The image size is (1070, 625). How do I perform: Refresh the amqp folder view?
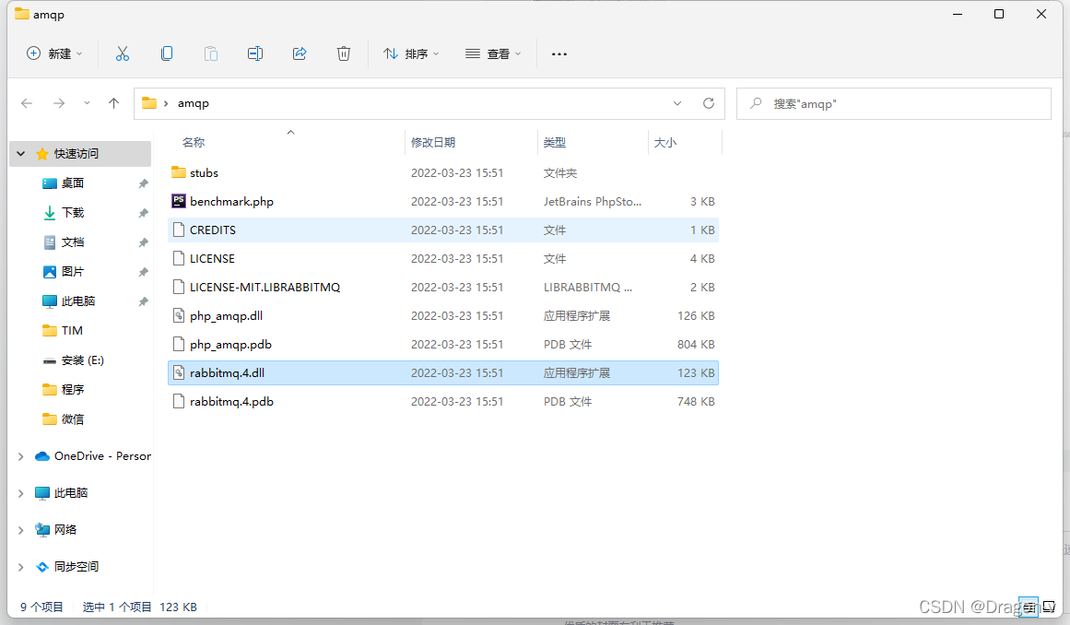[708, 103]
